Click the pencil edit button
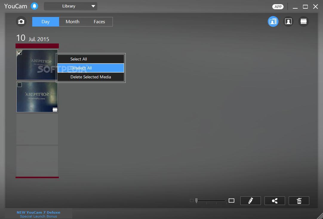Screen dimensions: 323x219 pos(250,201)
